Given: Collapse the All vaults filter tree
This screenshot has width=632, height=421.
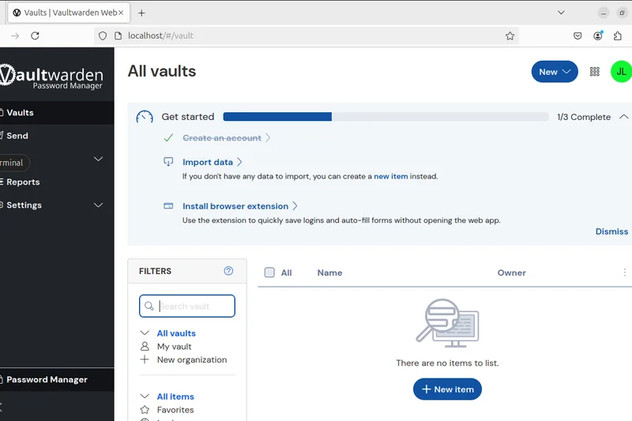Looking at the screenshot, I should (145, 333).
